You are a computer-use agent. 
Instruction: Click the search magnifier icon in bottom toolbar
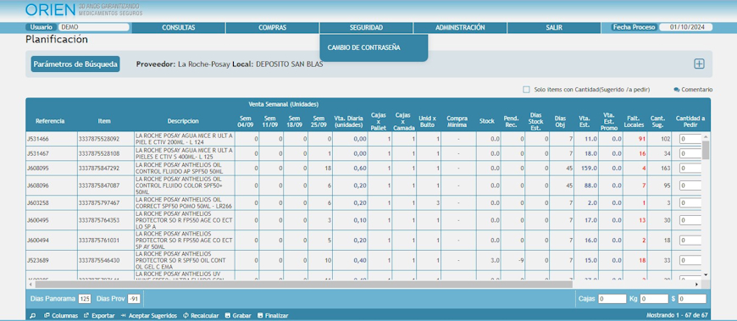pyautogui.click(x=32, y=316)
